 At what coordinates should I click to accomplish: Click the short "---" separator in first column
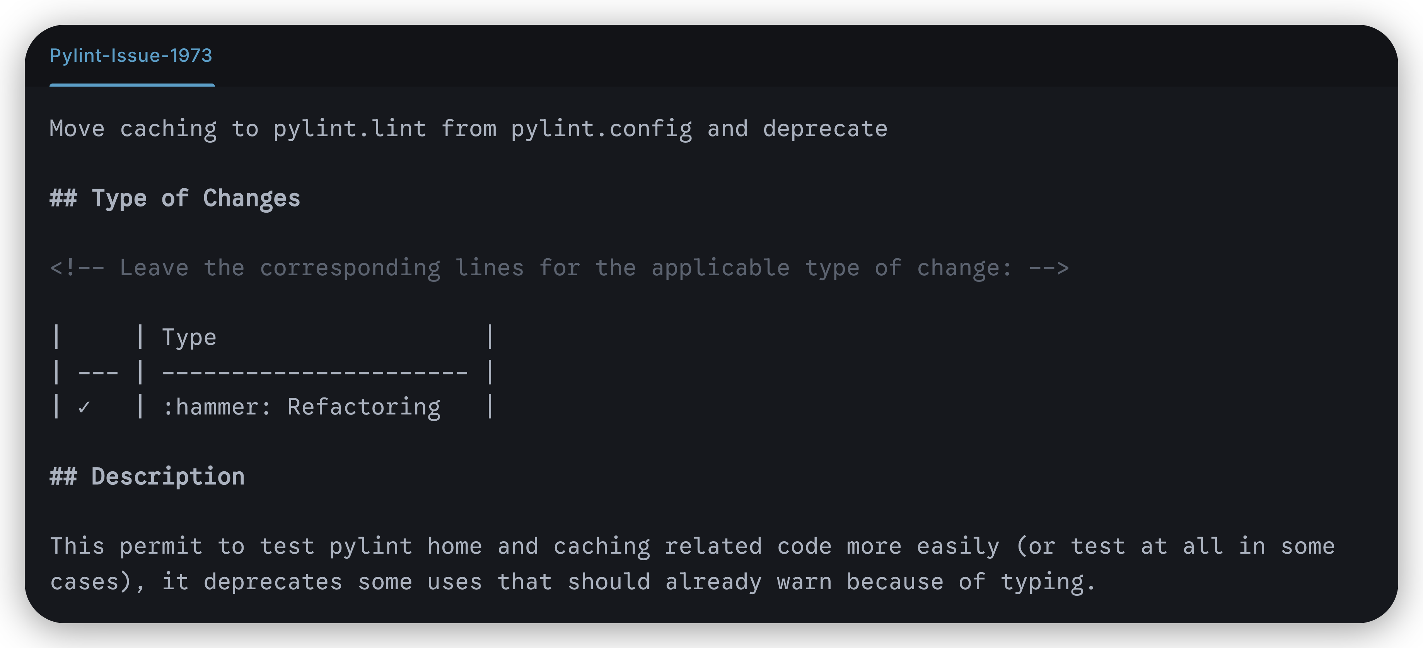point(98,373)
